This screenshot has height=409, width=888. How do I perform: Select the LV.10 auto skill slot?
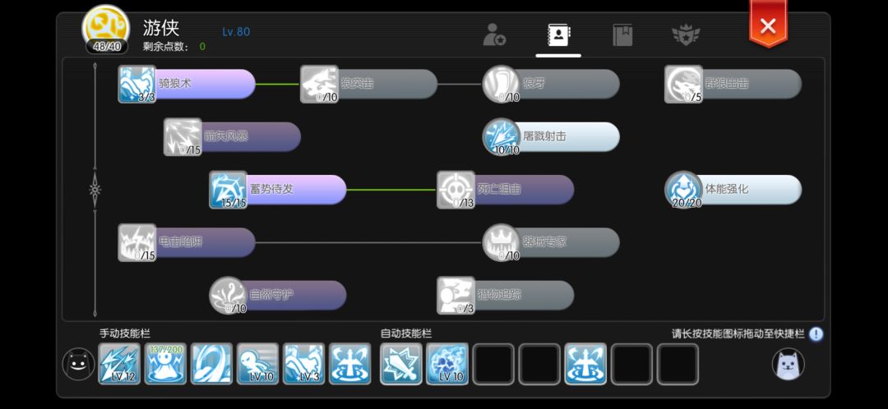447,364
